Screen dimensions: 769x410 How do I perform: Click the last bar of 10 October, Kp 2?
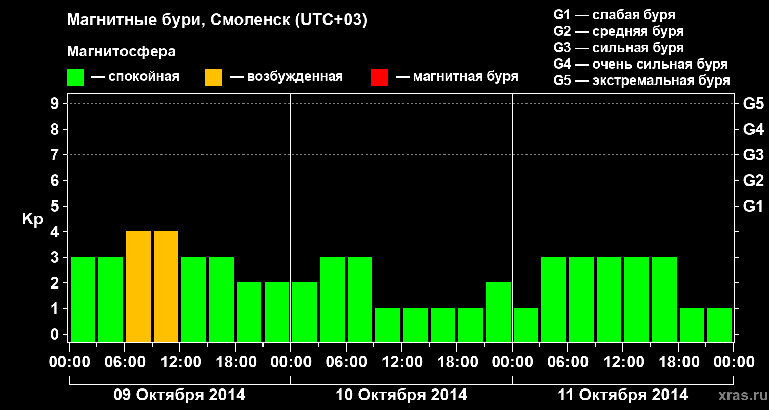498,312
